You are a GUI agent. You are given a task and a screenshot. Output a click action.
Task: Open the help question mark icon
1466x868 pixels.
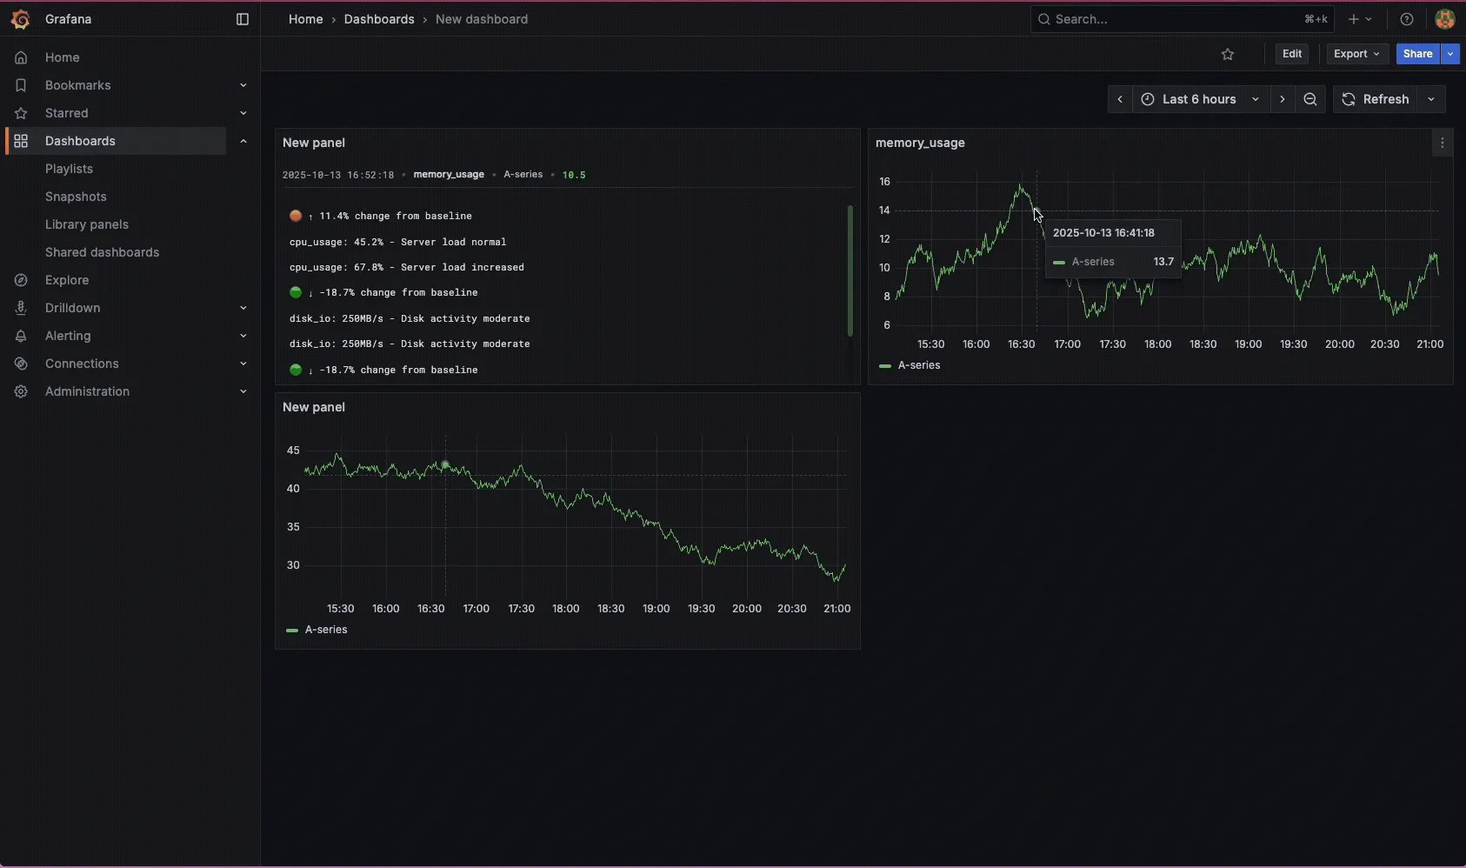(x=1406, y=19)
